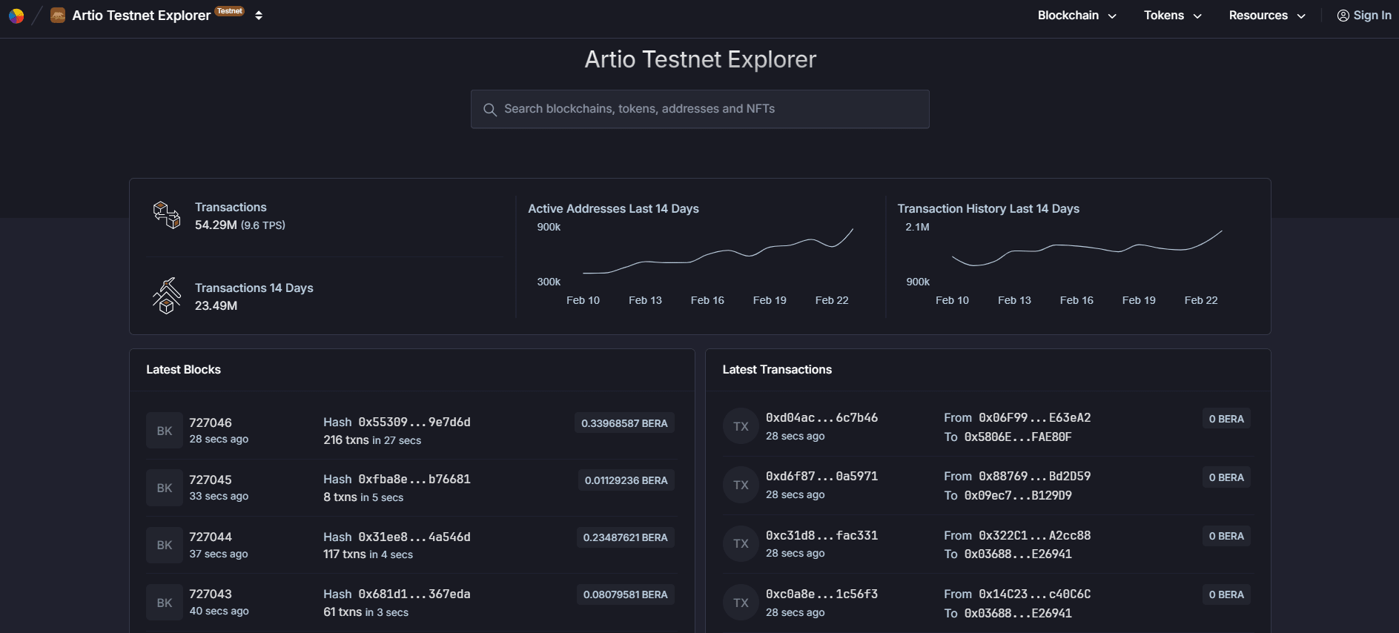Open transaction 0xc31d8...fac331
Image resolution: width=1399 pixels, height=633 pixels.
click(x=821, y=535)
